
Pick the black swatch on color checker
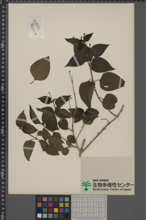pos(67,216)
